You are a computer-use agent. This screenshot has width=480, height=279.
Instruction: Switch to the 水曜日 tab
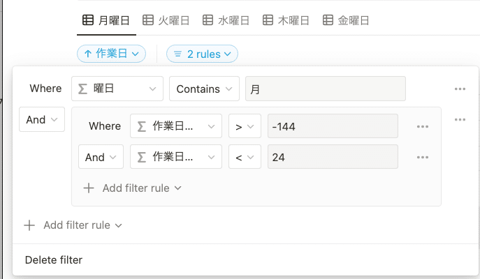(226, 21)
